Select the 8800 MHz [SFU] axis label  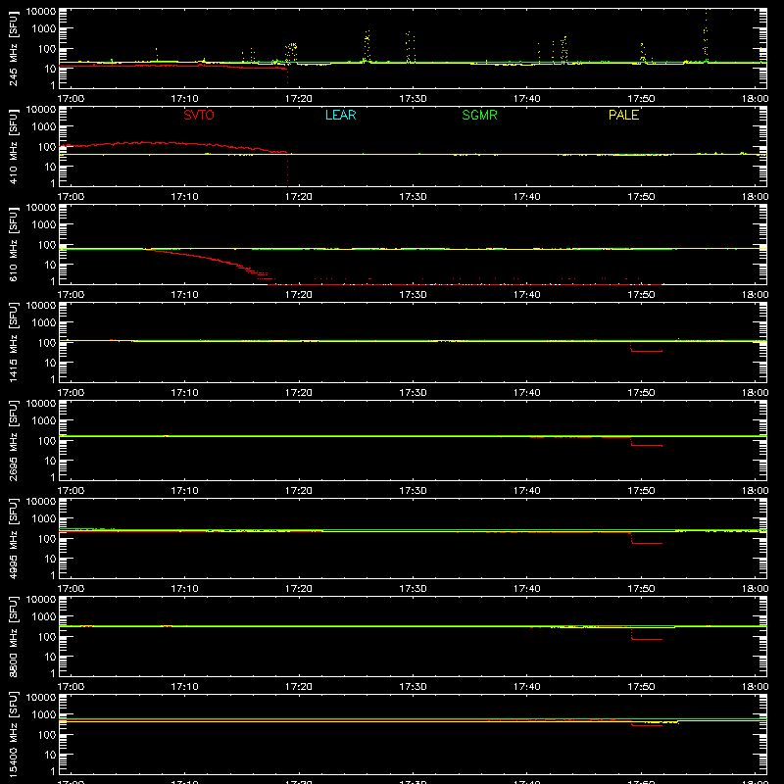(x=14, y=636)
